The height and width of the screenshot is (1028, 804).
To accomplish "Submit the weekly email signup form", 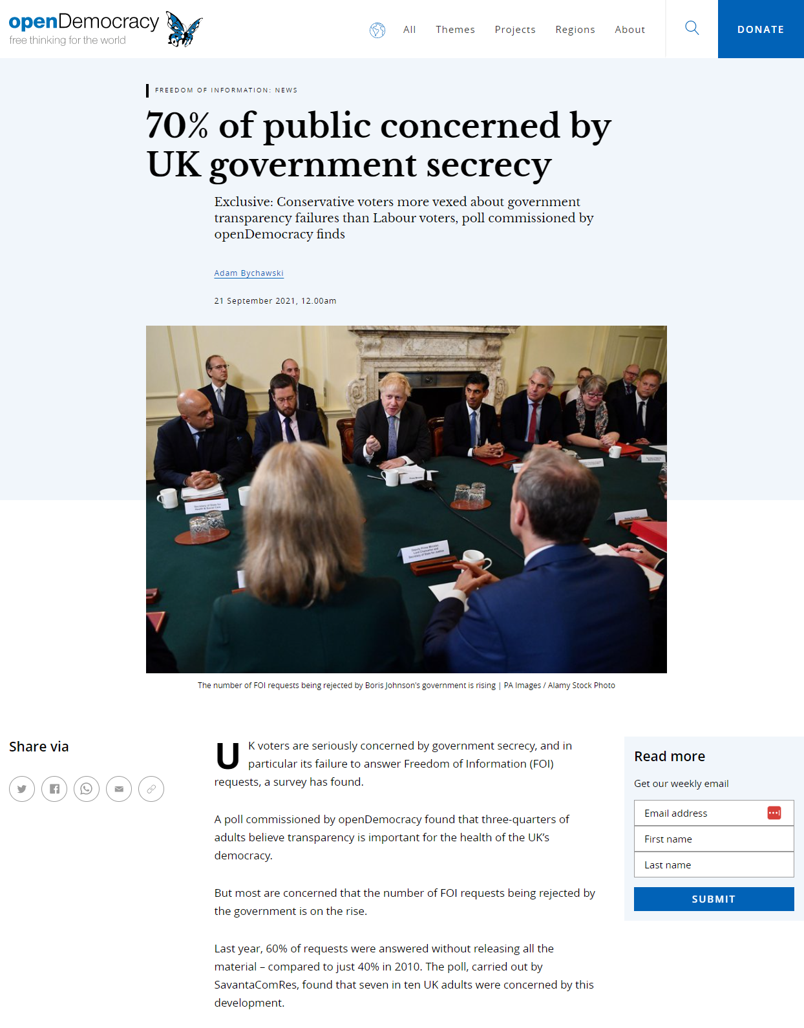I will click(x=714, y=899).
